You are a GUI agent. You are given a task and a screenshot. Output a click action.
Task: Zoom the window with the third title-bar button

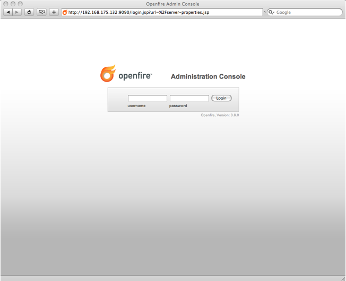tap(20, 4)
